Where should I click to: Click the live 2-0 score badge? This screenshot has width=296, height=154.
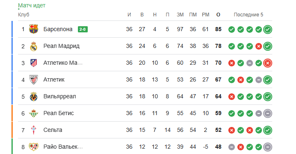pos(83,29)
